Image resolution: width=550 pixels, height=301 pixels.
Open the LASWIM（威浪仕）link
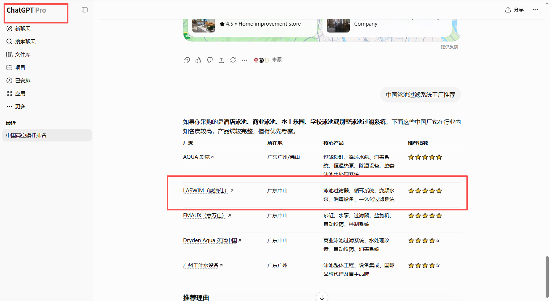(208, 191)
